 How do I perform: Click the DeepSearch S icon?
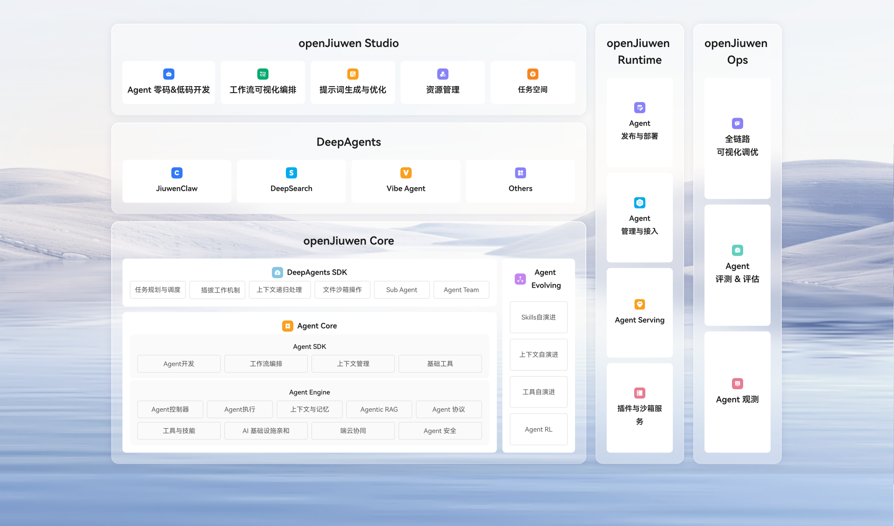291,173
